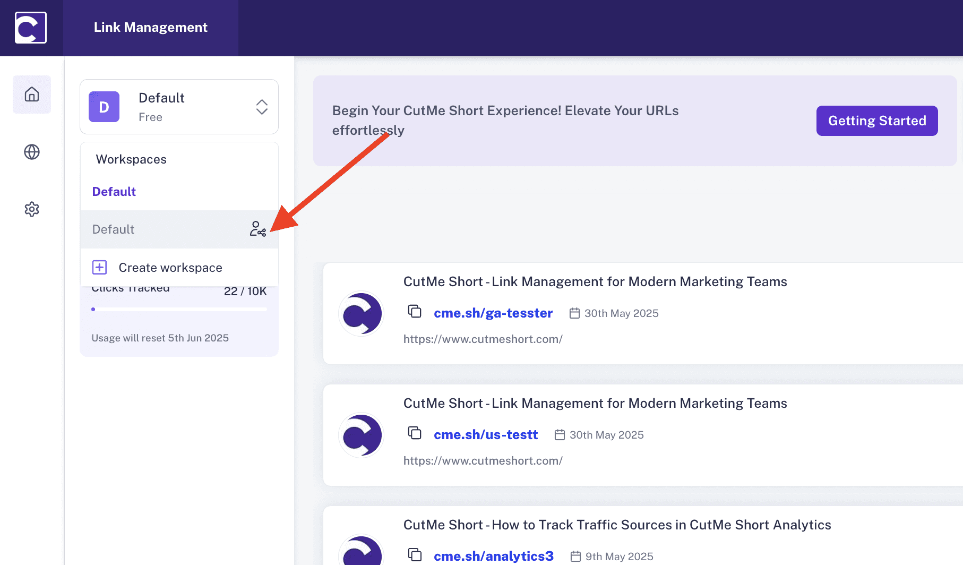Click the destination URL under cme.sh/us-testt
963x565 pixels.
click(483, 460)
